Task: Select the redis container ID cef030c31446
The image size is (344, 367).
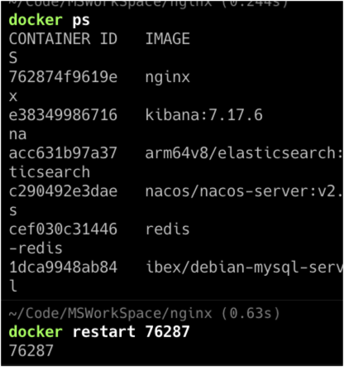Action: [x=63, y=229]
